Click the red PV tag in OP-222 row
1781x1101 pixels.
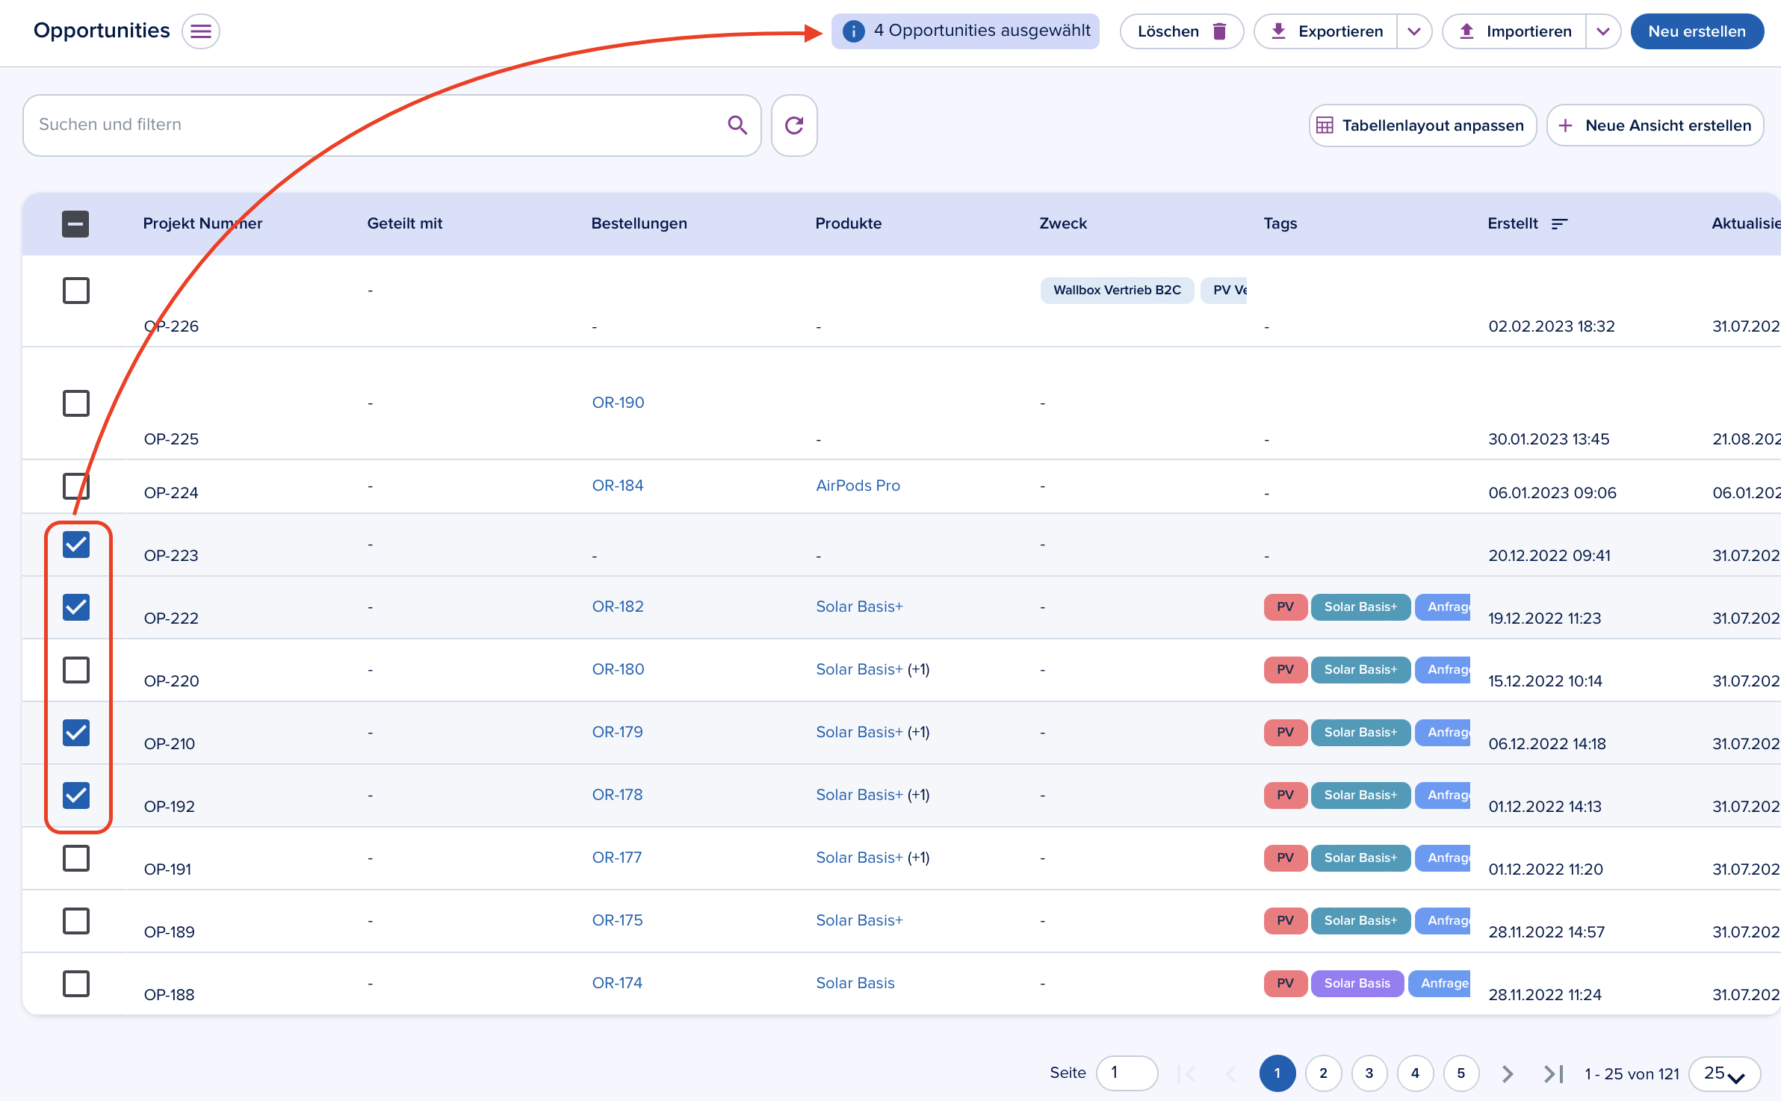[1285, 607]
